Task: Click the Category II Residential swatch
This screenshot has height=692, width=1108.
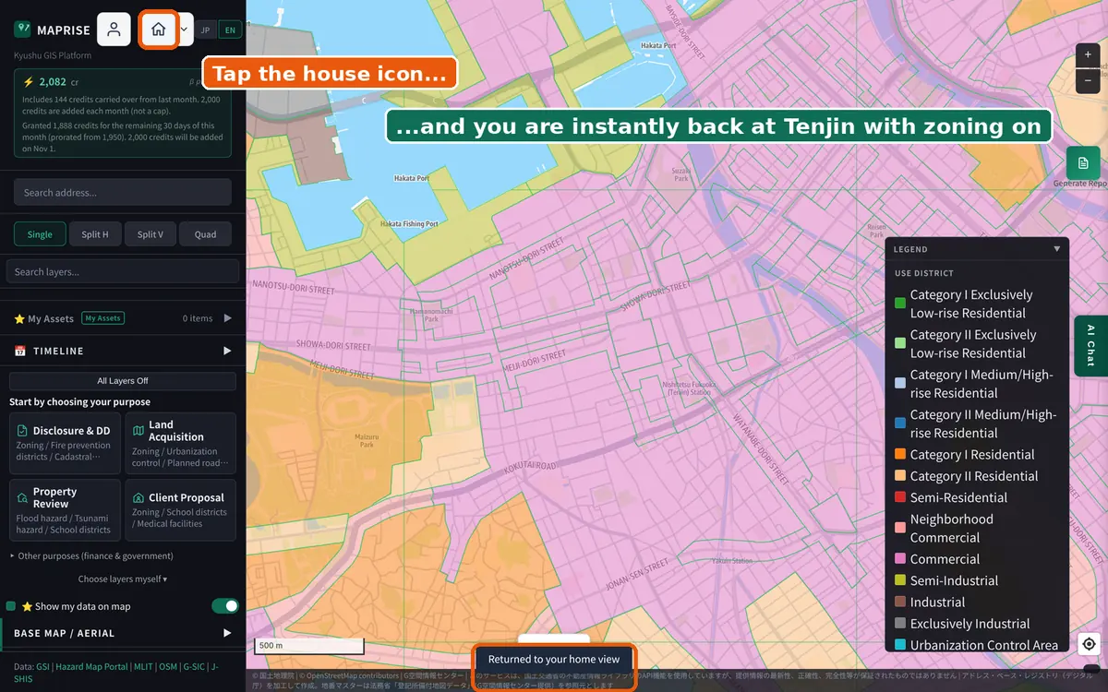Action: [899, 476]
